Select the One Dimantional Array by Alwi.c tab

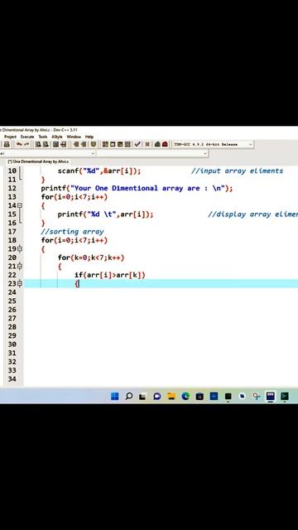[x=37, y=161]
